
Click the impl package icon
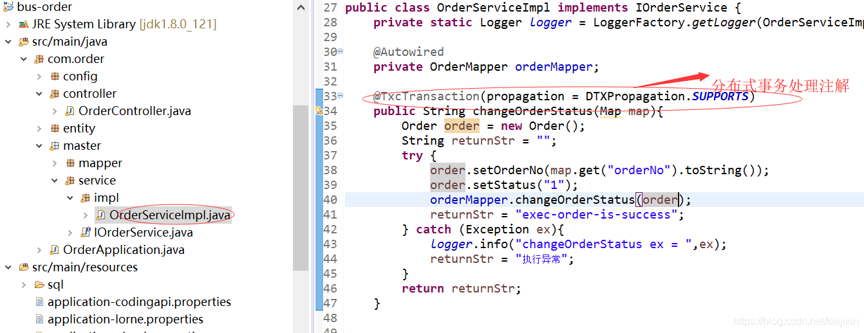pyautogui.click(x=86, y=198)
